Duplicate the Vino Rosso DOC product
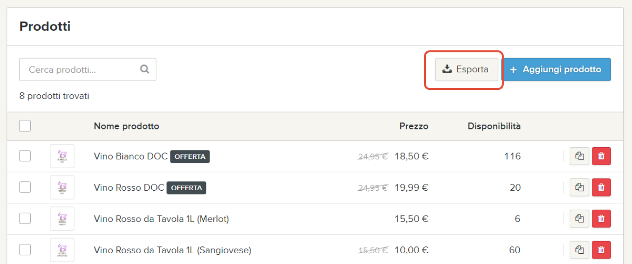Viewport: 632px width, 264px height. click(x=580, y=187)
